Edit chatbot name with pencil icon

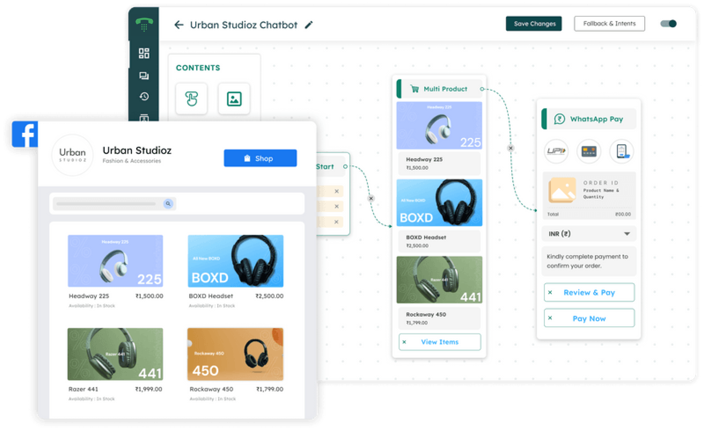[x=309, y=25]
